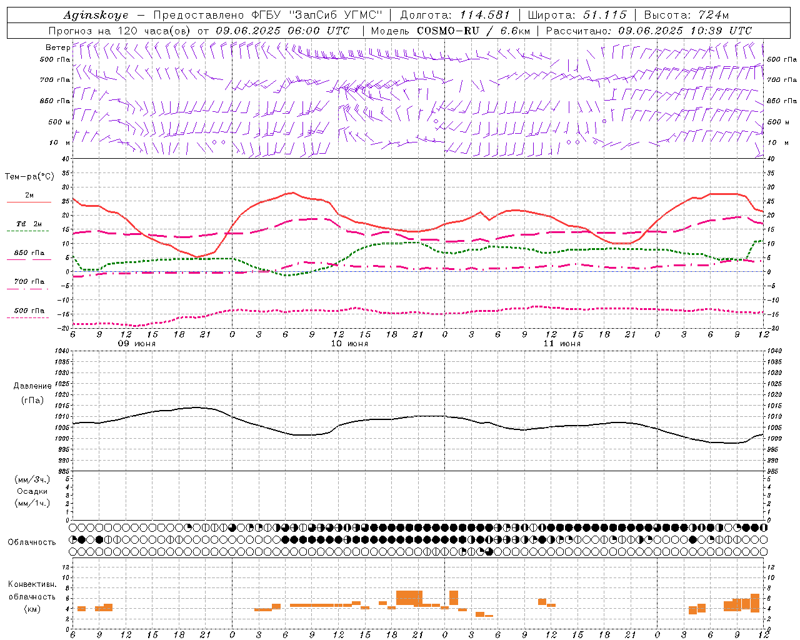Screen dimensions: 800x640
Task: Click the 'Ветер' wind panel label
Action: click(57, 47)
